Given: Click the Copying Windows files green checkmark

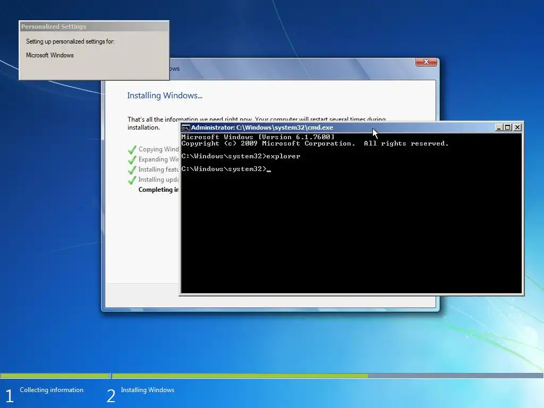Looking at the screenshot, I should [x=132, y=150].
